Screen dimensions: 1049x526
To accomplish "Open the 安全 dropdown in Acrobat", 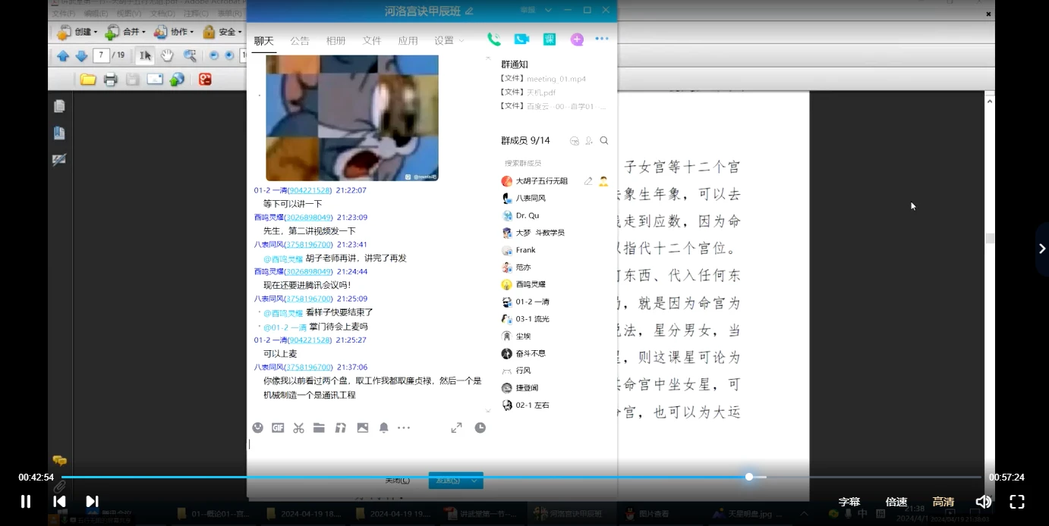I will coord(222,32).
